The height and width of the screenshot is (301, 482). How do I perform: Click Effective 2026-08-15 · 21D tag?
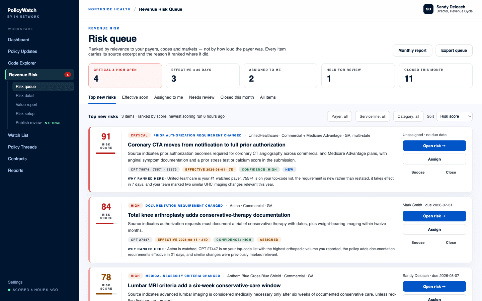[x=183, y=240]
